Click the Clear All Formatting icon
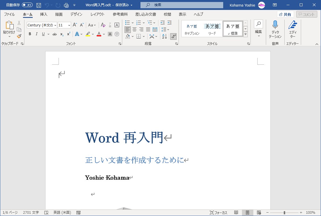321x216 pixels. pyautogui.click(x=103, y=25)
